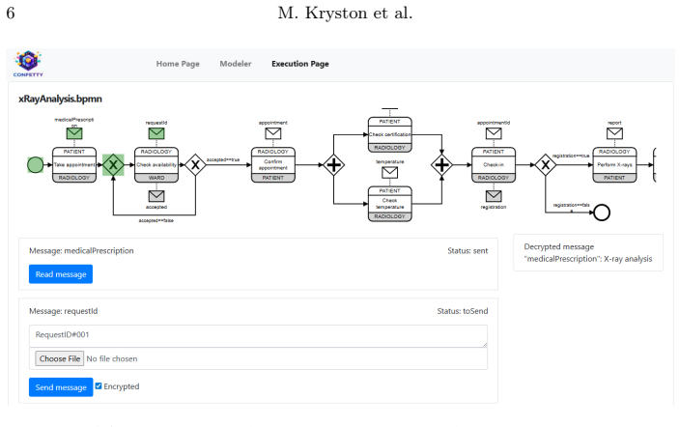Click the requestId message text field

pos(258,336)
